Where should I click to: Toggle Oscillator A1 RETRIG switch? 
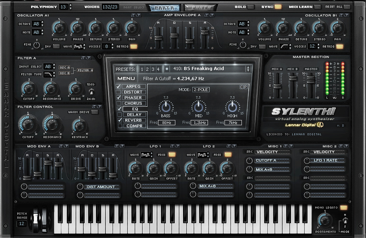134,46
